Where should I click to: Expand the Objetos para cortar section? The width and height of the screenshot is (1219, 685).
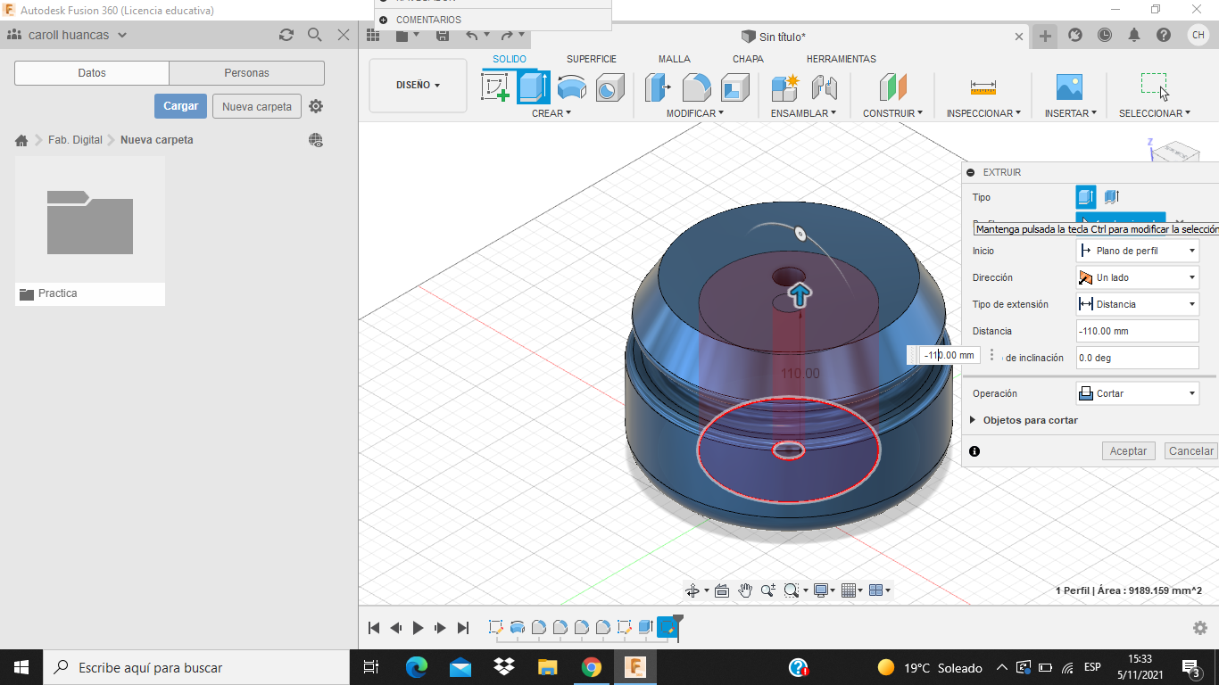pos(974,420)
